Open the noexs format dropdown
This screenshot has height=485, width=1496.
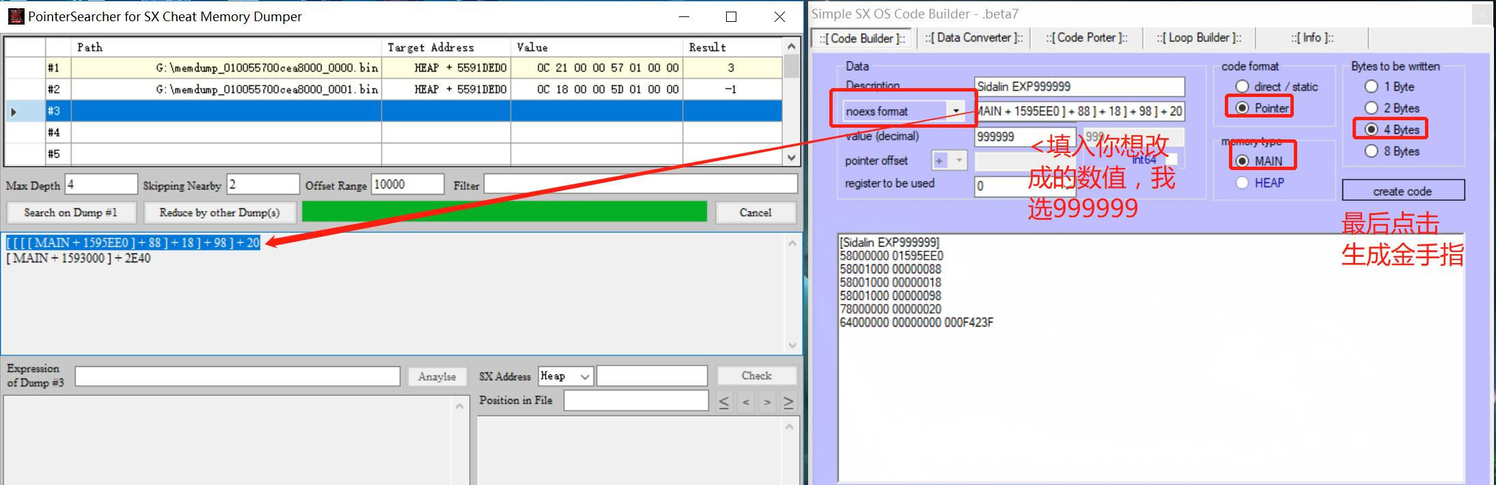point(956,111)
